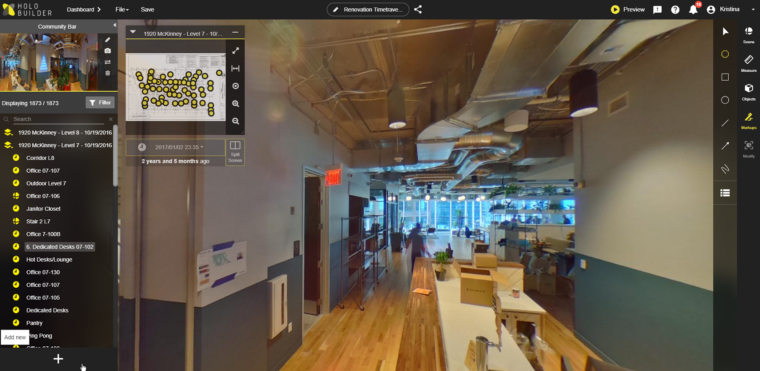This screenshot has width=760, height=371.
Task: Add a new scene with plus button
Action: [x=58, y=359]
